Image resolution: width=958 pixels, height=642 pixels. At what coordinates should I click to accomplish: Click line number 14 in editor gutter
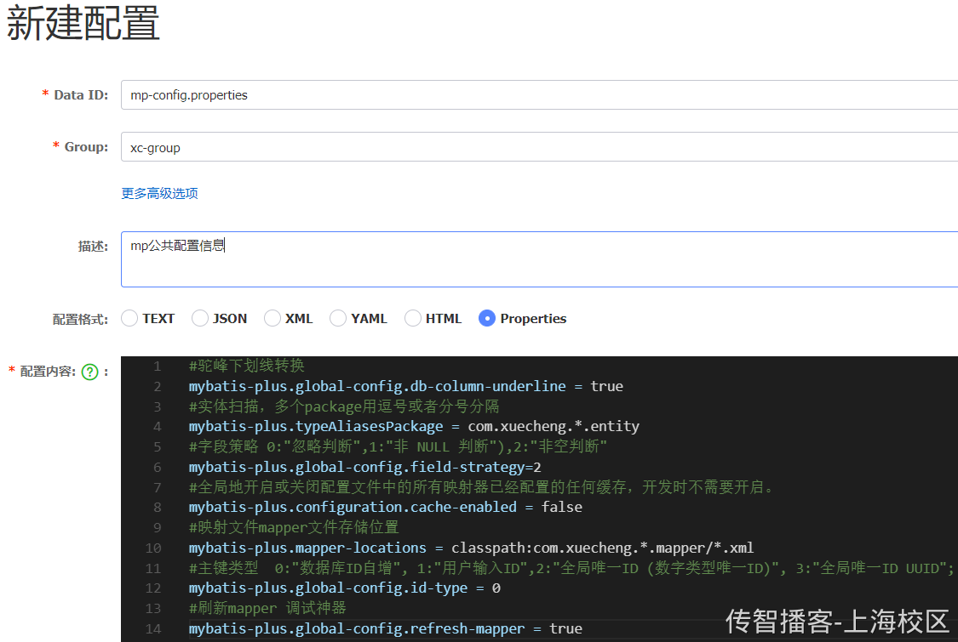click(153, 628)
